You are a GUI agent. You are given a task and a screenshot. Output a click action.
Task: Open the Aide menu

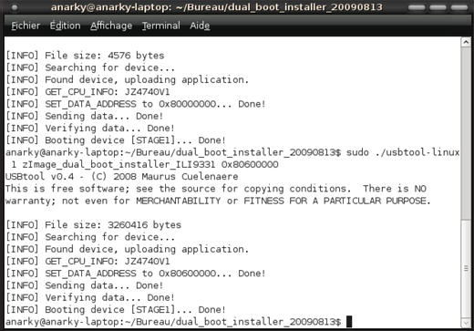point(200,26)
